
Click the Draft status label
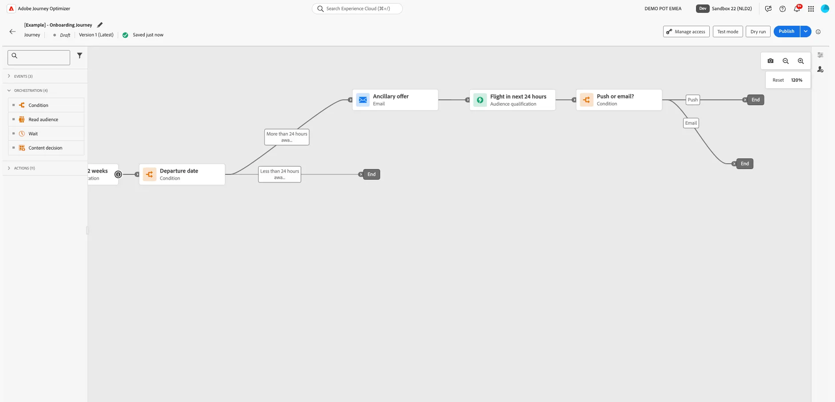[65, 35]
